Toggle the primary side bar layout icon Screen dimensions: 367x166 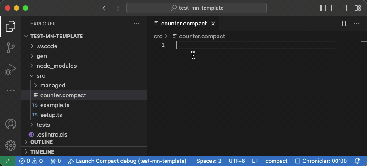pyautogui.click(x=323, y=8)
